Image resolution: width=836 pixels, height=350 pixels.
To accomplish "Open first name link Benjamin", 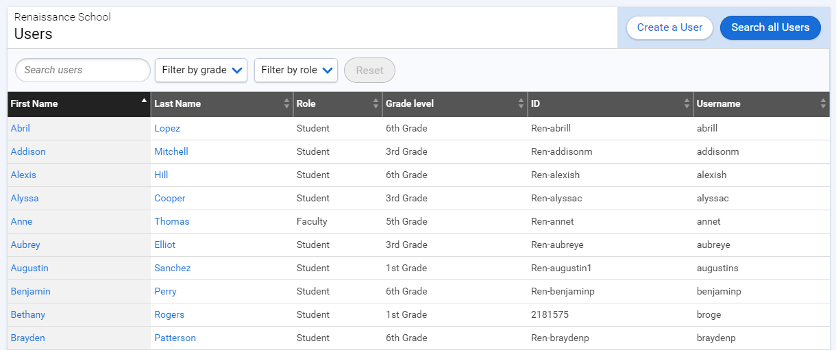I will [x=31, y=291].
